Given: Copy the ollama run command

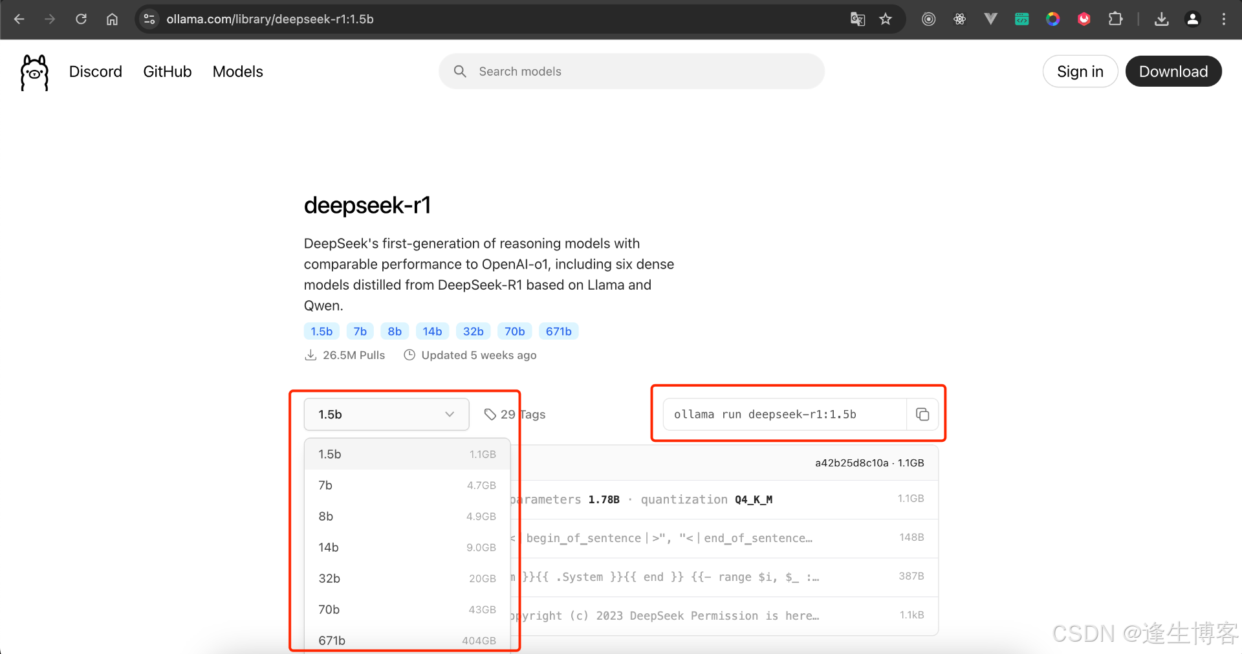Looking at the screenshot, I should [922, 415].
